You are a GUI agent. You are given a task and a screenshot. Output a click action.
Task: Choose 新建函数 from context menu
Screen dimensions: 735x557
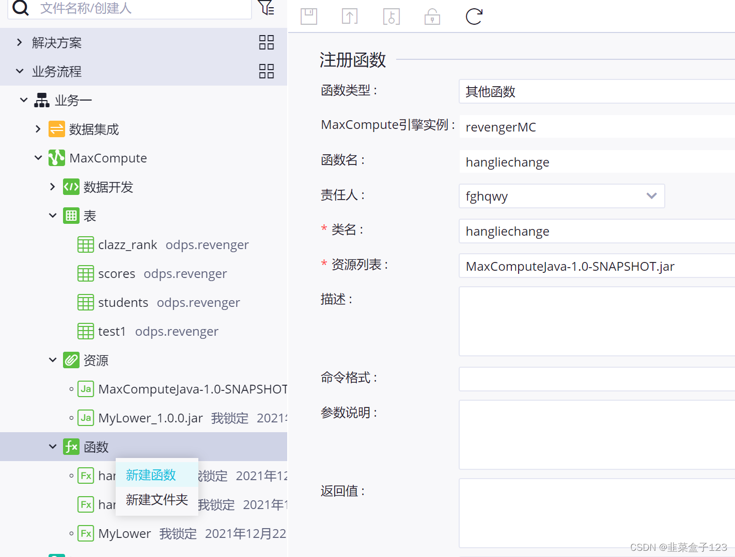tap(157, 474)
